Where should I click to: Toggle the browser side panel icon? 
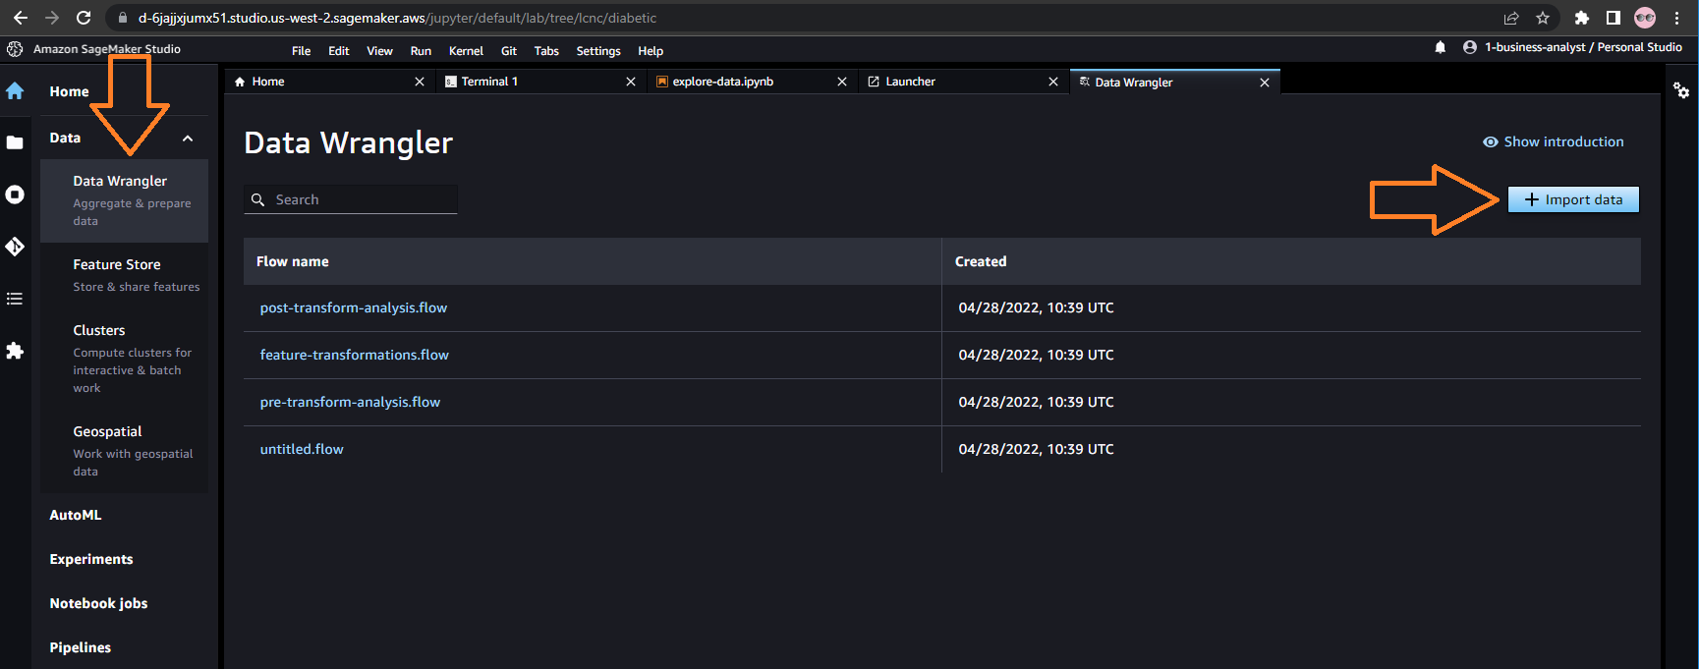pos(1613,18)
